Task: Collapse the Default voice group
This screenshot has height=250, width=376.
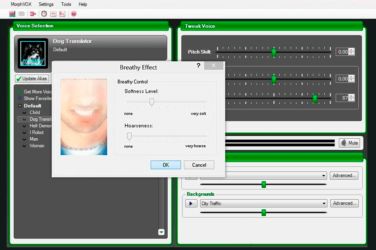Action: (20, 106)
